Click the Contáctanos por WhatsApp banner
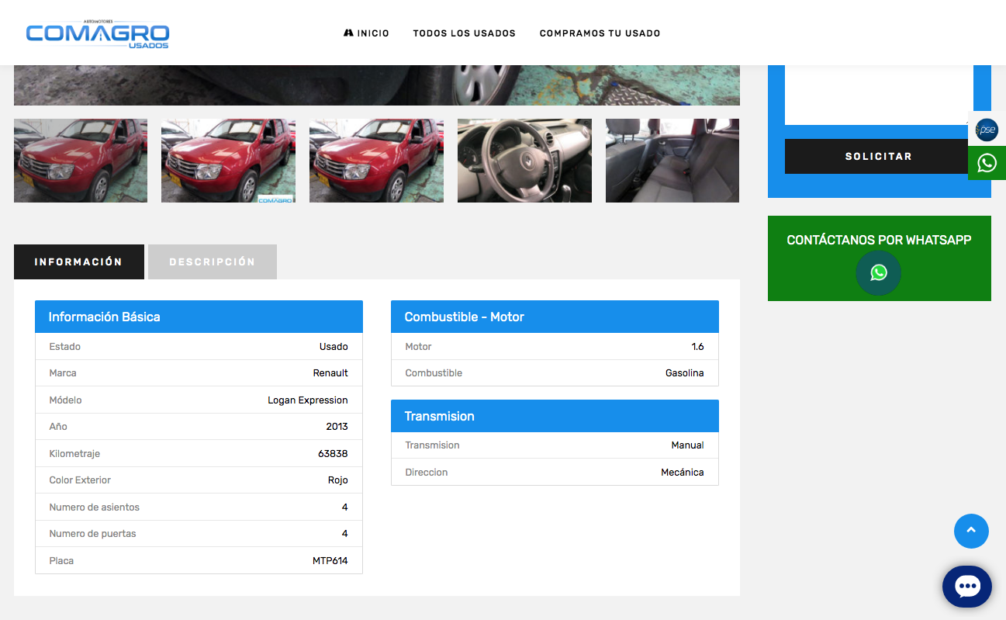 879,241
